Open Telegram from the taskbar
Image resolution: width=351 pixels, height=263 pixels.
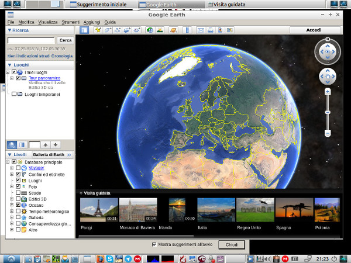(128, 259)
